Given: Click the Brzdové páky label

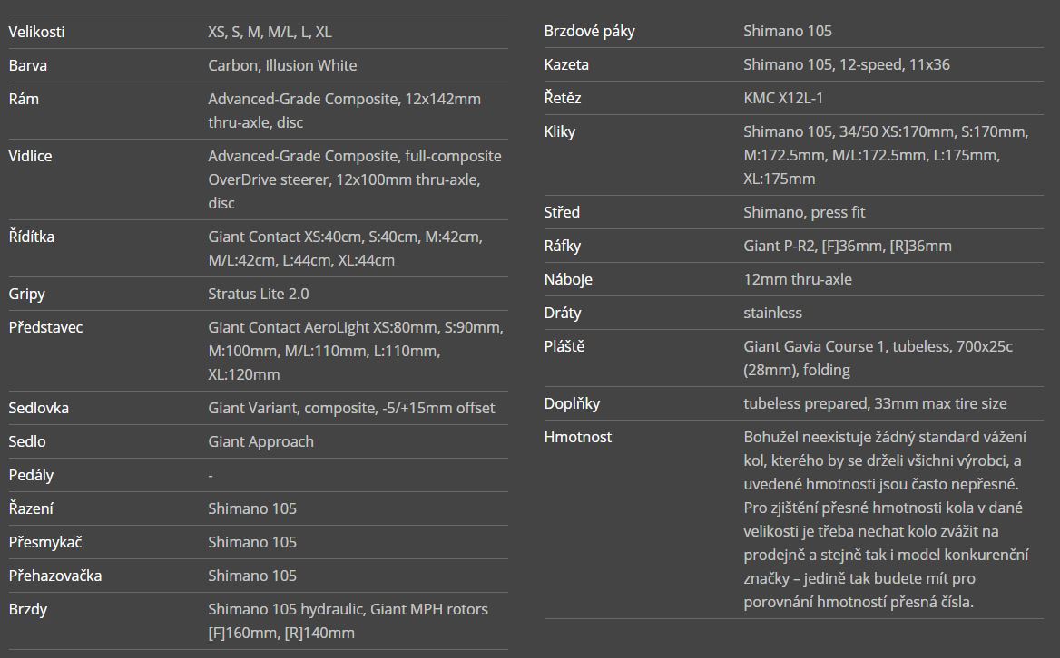Looking at the screenshot, I should click(589, 31).
